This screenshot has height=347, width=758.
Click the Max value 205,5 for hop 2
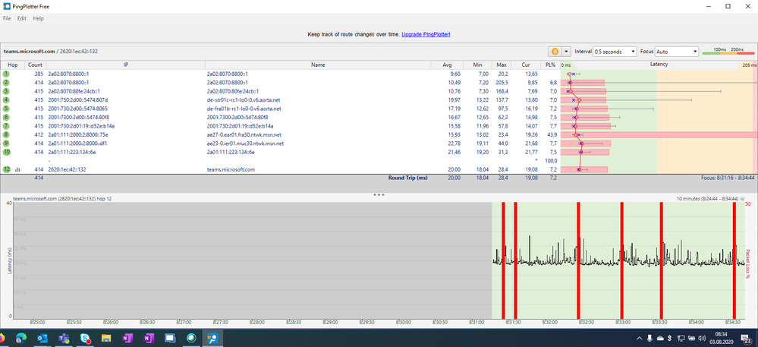click(x=501, y=83)
